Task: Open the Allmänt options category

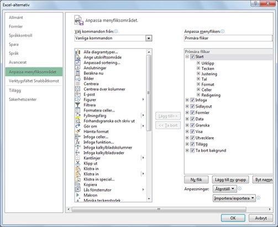Action: coord(16,18)
